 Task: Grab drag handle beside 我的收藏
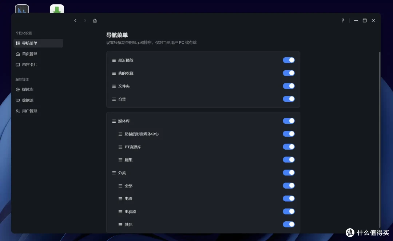(114, 73)
